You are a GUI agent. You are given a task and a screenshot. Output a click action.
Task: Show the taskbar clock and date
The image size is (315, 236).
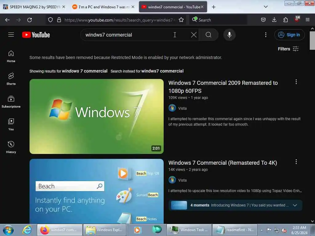[x=299, y=230]
